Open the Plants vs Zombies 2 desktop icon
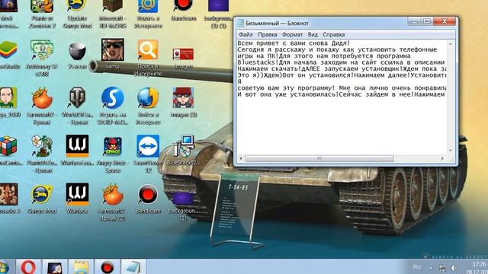 (42, 6)
